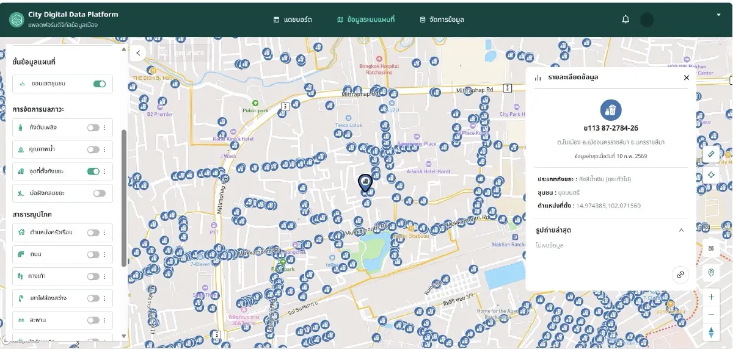The image size is (733, 349).
Task: Click the footprint icon for ทางเท้า
Action: click(x=21, y=276)
